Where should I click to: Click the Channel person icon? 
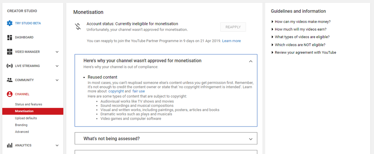click(10, 94)
